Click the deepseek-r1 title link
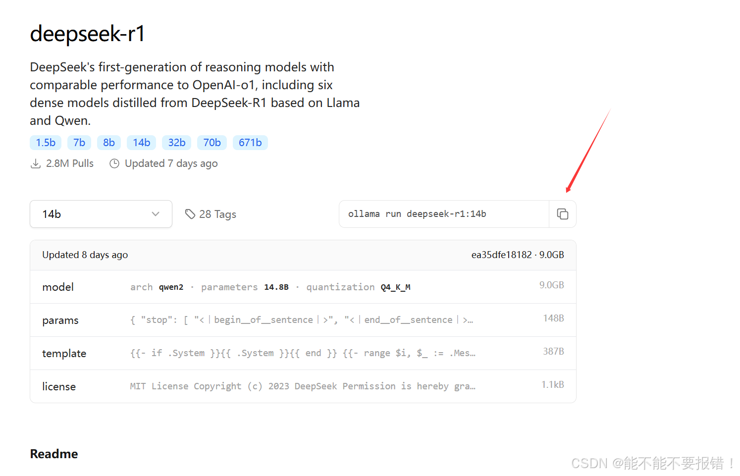 [87, 34]
